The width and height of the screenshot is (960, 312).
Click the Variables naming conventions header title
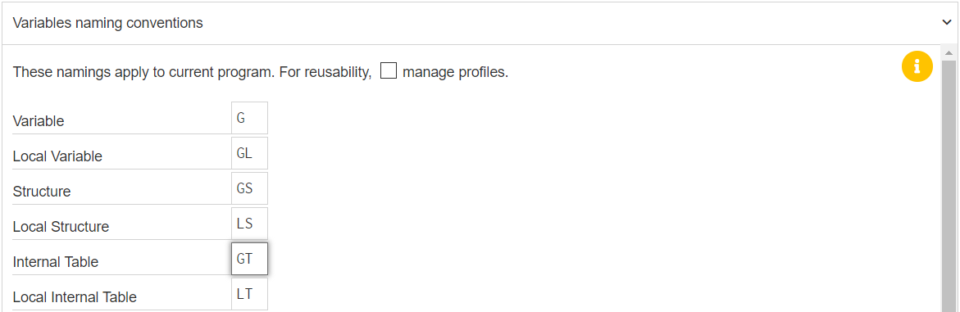click(107, 23)
